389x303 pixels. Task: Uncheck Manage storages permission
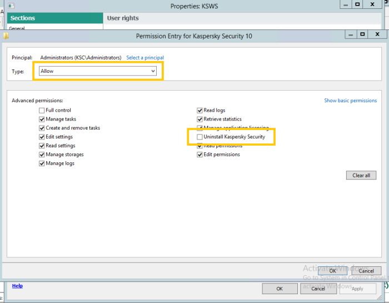point(42,155)
